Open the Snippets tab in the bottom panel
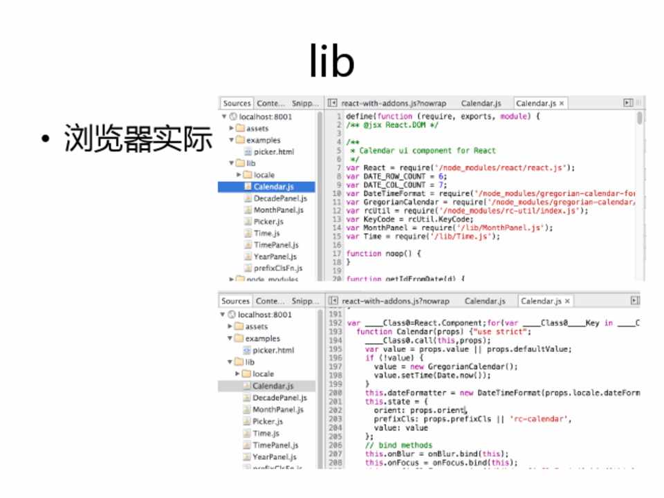Viewport: 664px width, 498px height. [305, 302]
